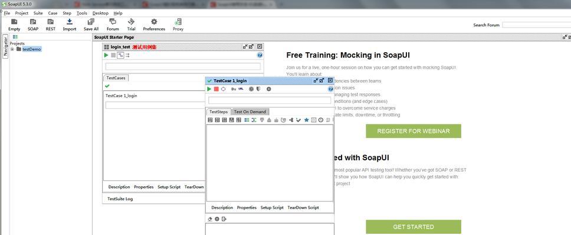Open the Tools menu
Viewport: 571px width, 235px height.
coord(82,13)
